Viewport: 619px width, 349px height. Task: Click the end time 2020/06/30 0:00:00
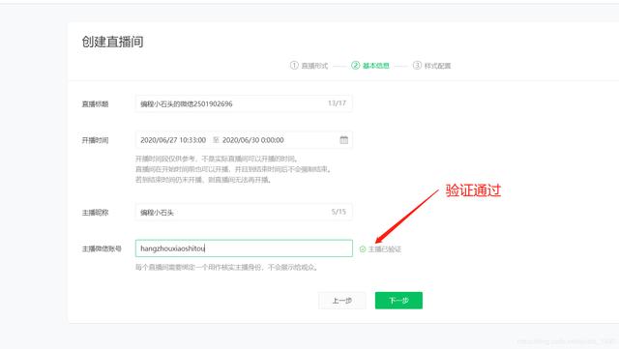coord(253,140)
